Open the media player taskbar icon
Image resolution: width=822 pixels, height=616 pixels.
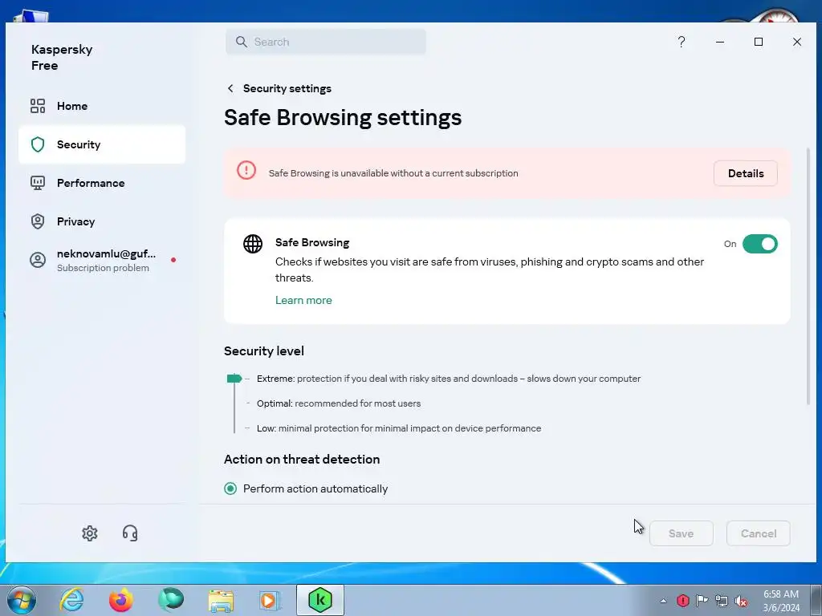point(271,600)
